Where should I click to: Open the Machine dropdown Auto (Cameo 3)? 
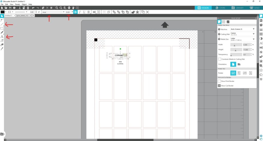tap(243, 29)
